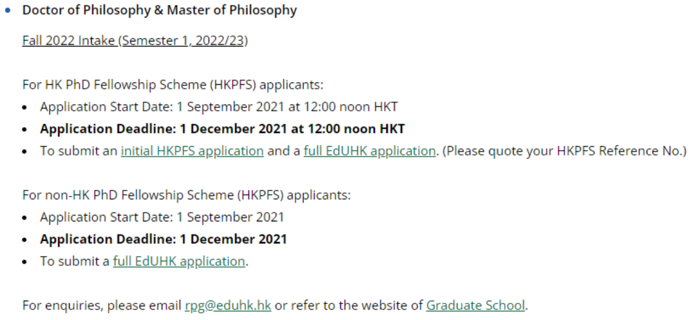695x320 pixels.
Task: Click the Start Date line with 12:00 noon HKT
Action: coord(219,107)
